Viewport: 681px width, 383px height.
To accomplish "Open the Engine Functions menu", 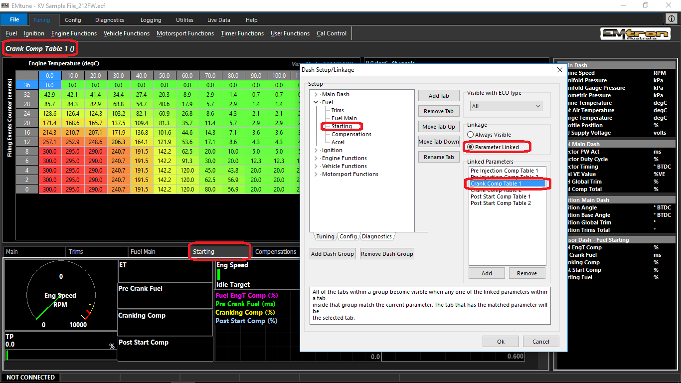I will [74, 33].
